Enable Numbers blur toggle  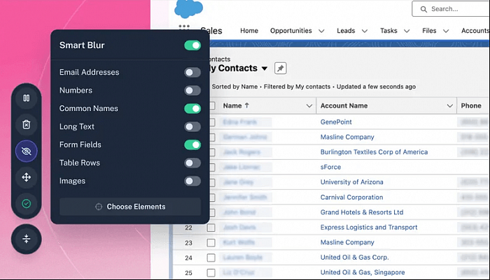[x=192, y=90]
